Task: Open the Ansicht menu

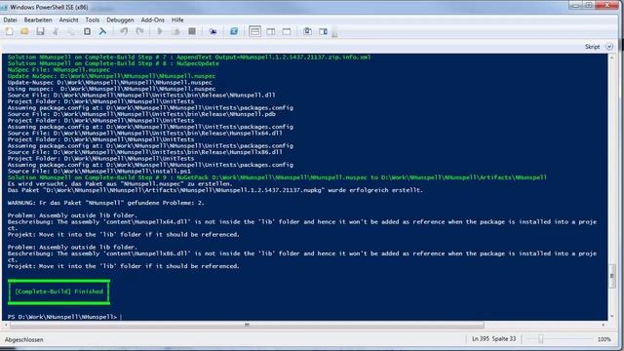Action: [x=68, y=19]
